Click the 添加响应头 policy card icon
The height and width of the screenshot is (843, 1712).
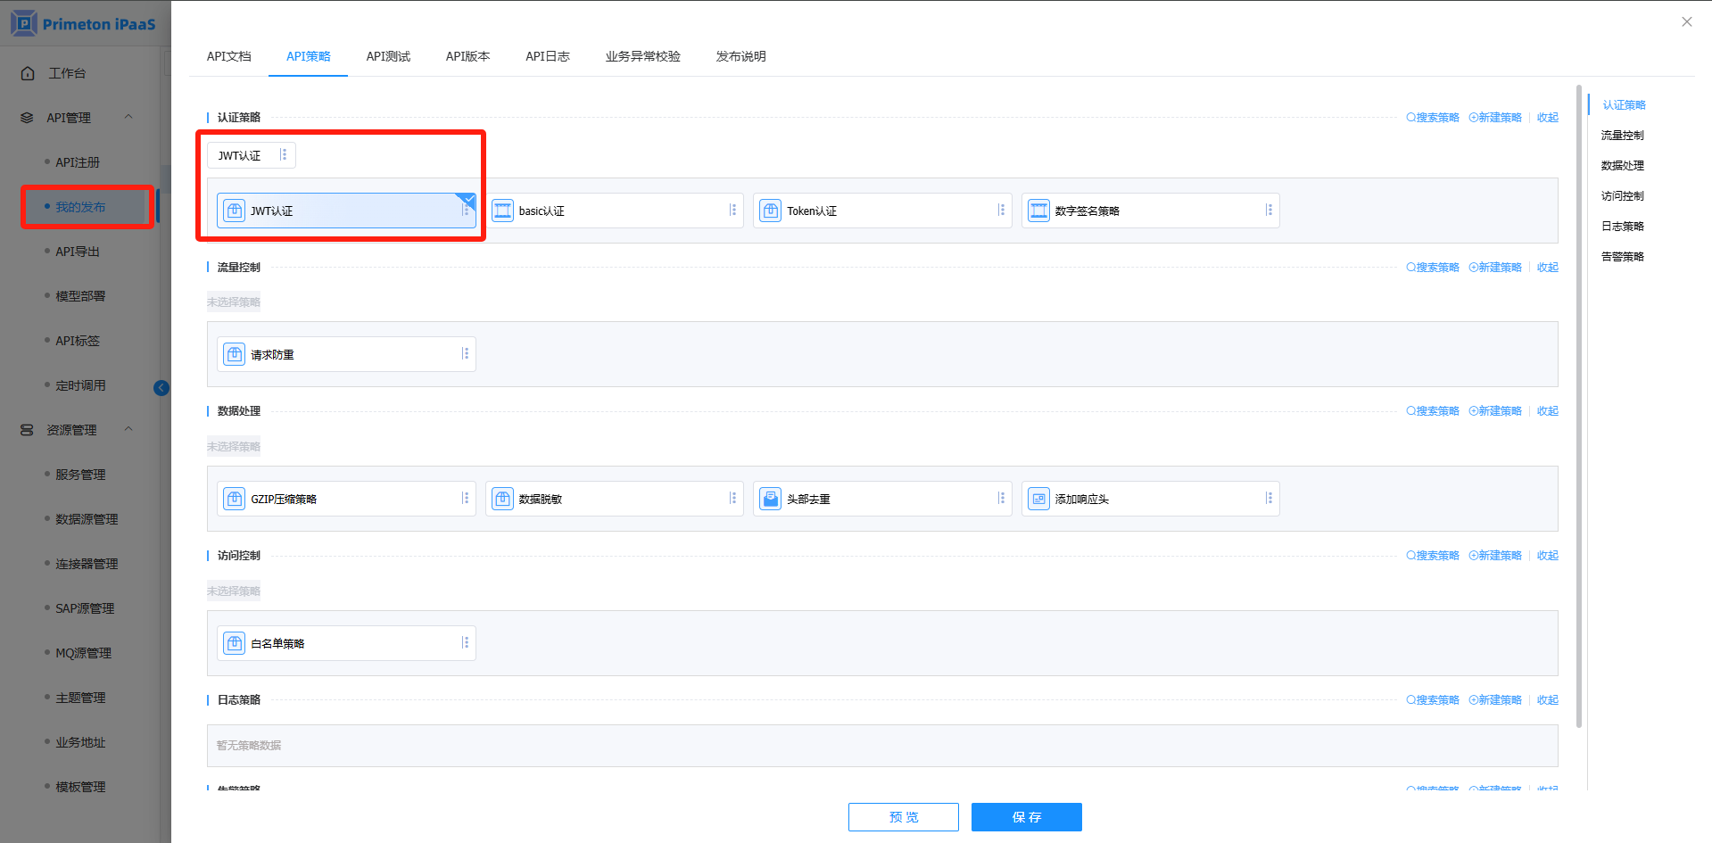pyautogui.click(x=1038, y=499)
